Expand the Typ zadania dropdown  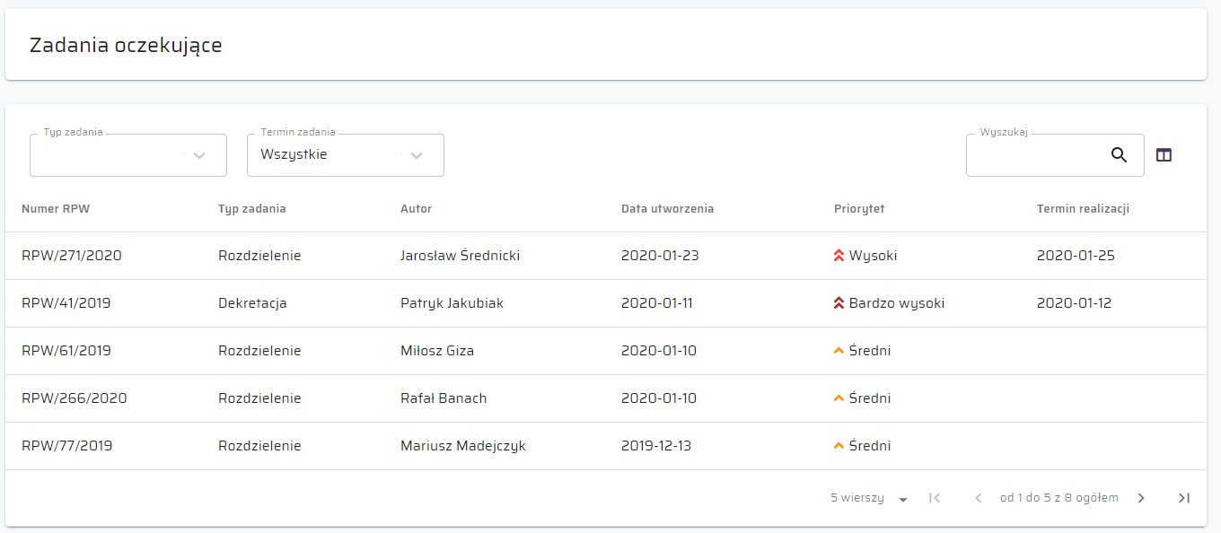point(199,155)
